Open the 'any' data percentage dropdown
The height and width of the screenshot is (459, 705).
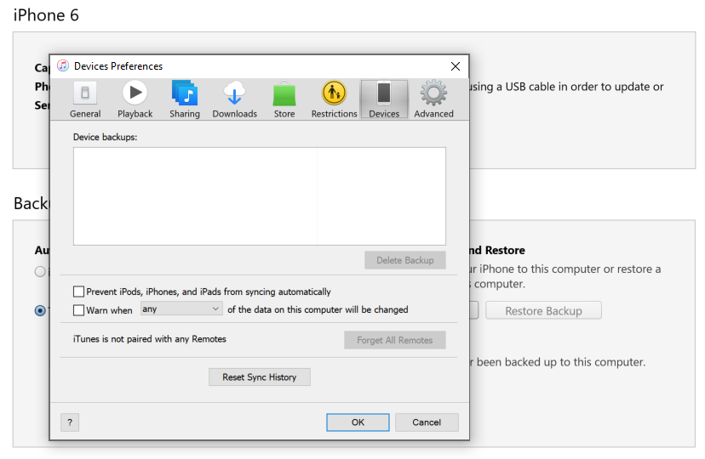pyautogui.click(x=181, y=309)
